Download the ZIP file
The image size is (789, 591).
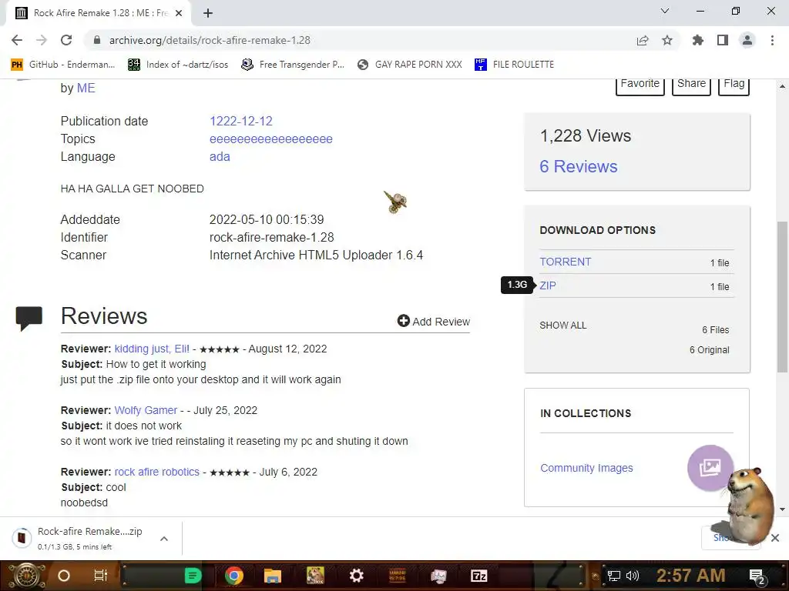coord(548,285)
